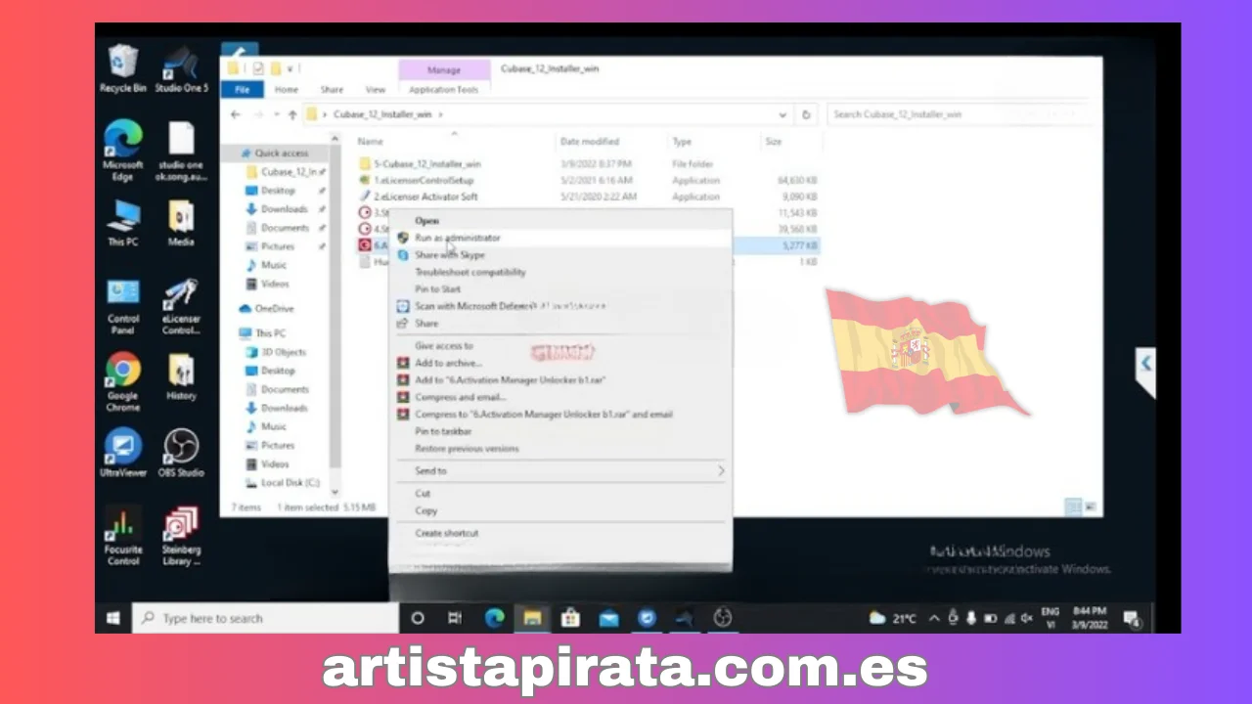Open the Application Tools tab

point(444,90)
